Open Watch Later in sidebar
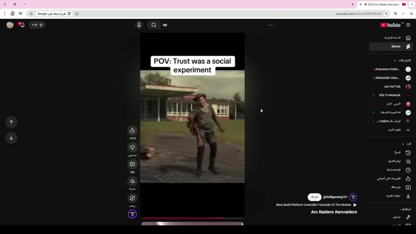The height and width of the screenshot is (234, 416). click(x=392, y=170)
